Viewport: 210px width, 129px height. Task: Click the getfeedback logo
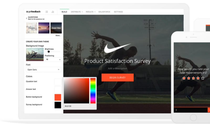pyautogui.click(x=33, y=12)
